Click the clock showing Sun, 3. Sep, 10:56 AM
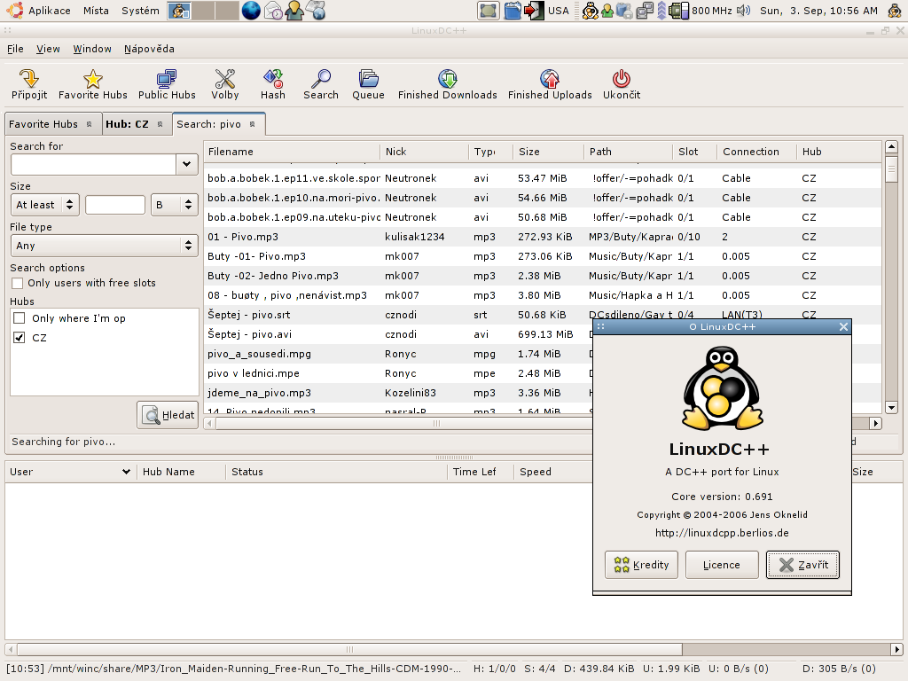The image size is (908, 681). point(818,11)
